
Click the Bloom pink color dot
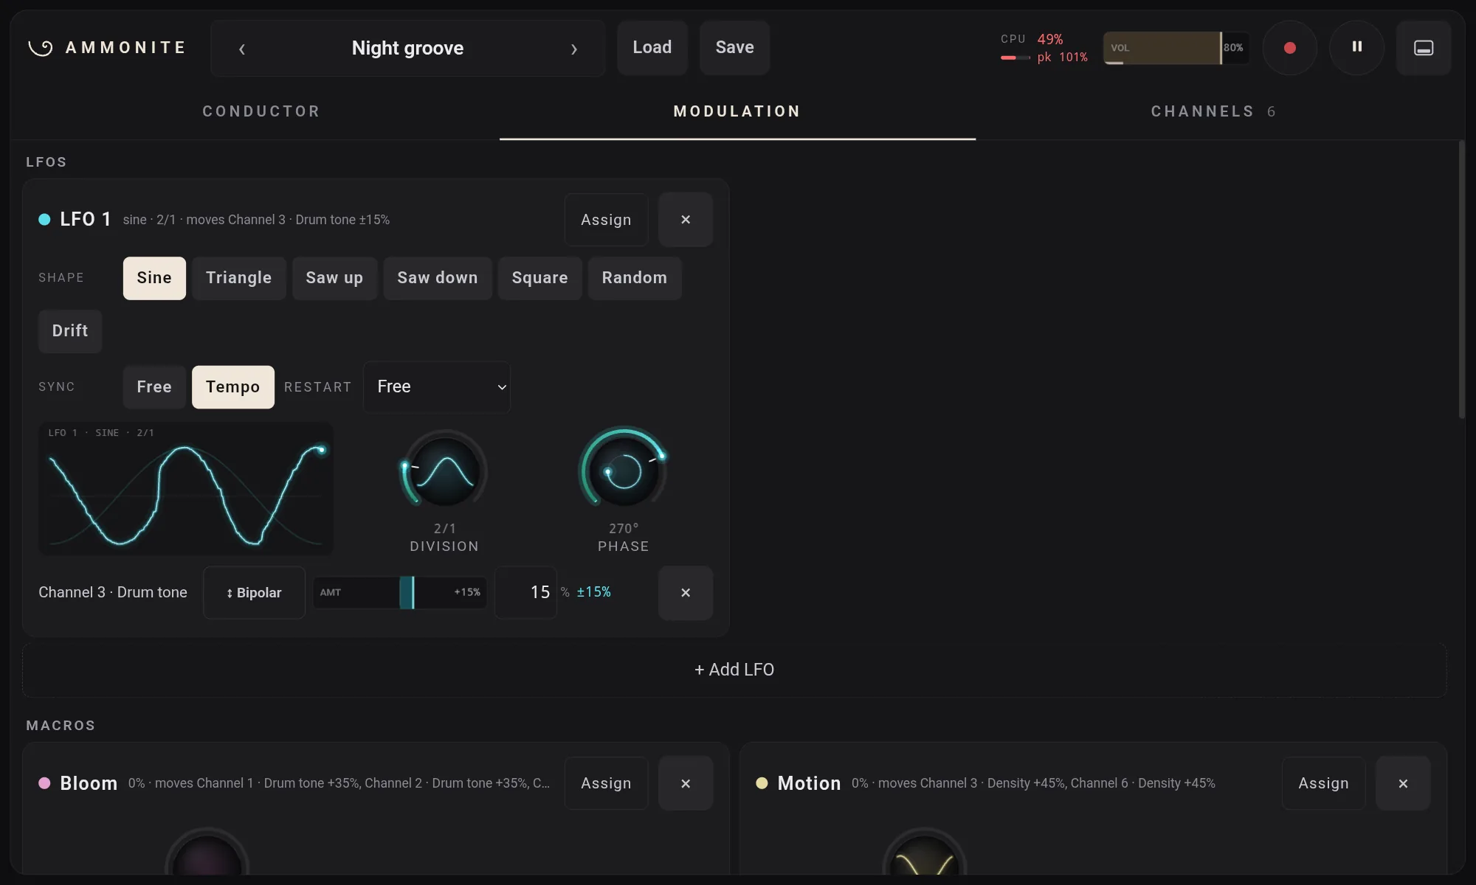pos(44,782)
